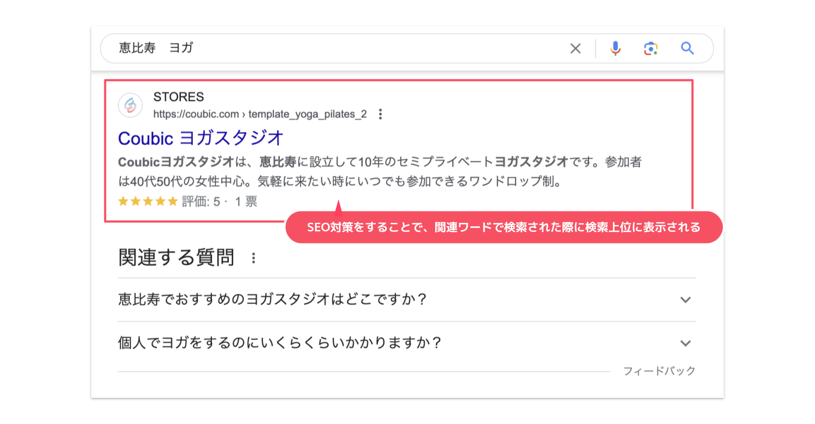Screen dimensions: 815x424
Task: Open the three-dot menu beside the coubic.com URL
Action: click(380, 114)
